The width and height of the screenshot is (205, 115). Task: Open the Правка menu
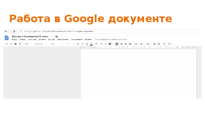pyautogui.click(x=22, y=39)
